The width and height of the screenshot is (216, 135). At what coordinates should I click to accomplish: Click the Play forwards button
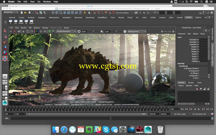199,109
